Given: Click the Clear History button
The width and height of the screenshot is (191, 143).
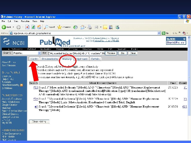Looking at the screenshot, I should pyautogui.click(x=39, y=122).
